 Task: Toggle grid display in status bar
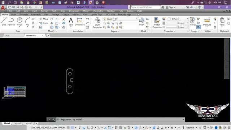69,127
